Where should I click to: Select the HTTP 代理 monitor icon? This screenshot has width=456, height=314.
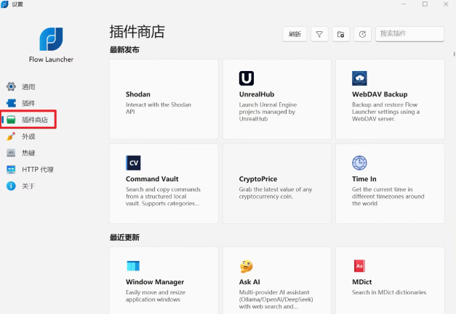point(11,169)
